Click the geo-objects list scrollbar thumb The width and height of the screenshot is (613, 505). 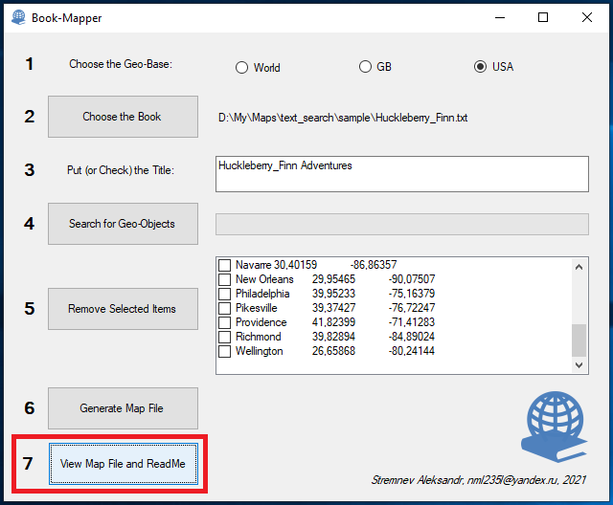[x=579, y=340]
